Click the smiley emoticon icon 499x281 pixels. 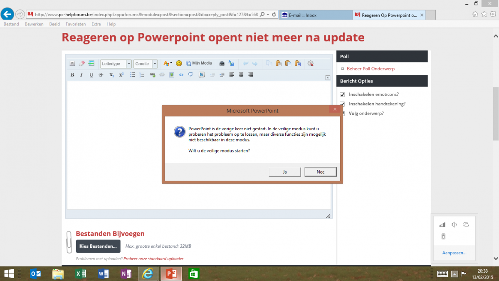point(179,63)
